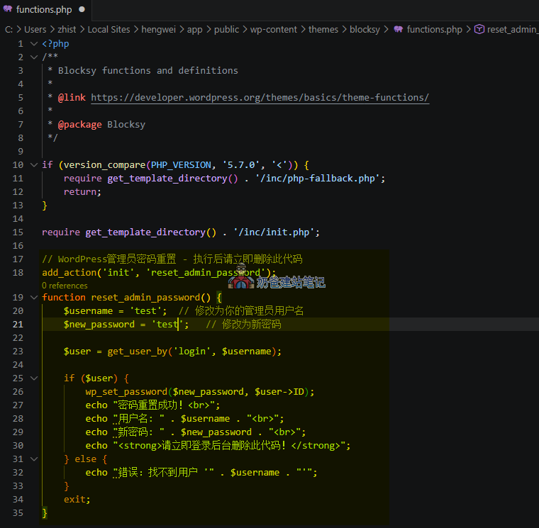539x528 pixels.
Task: Click the unsaved-changes dot on the functions.php tab
Action: 82,10
